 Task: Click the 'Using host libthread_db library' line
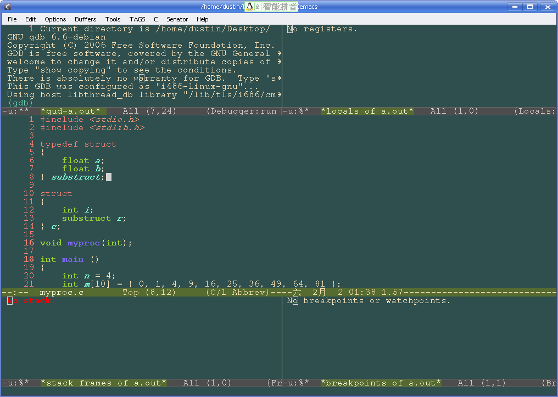pyautogui.click(x=142, y=94)
